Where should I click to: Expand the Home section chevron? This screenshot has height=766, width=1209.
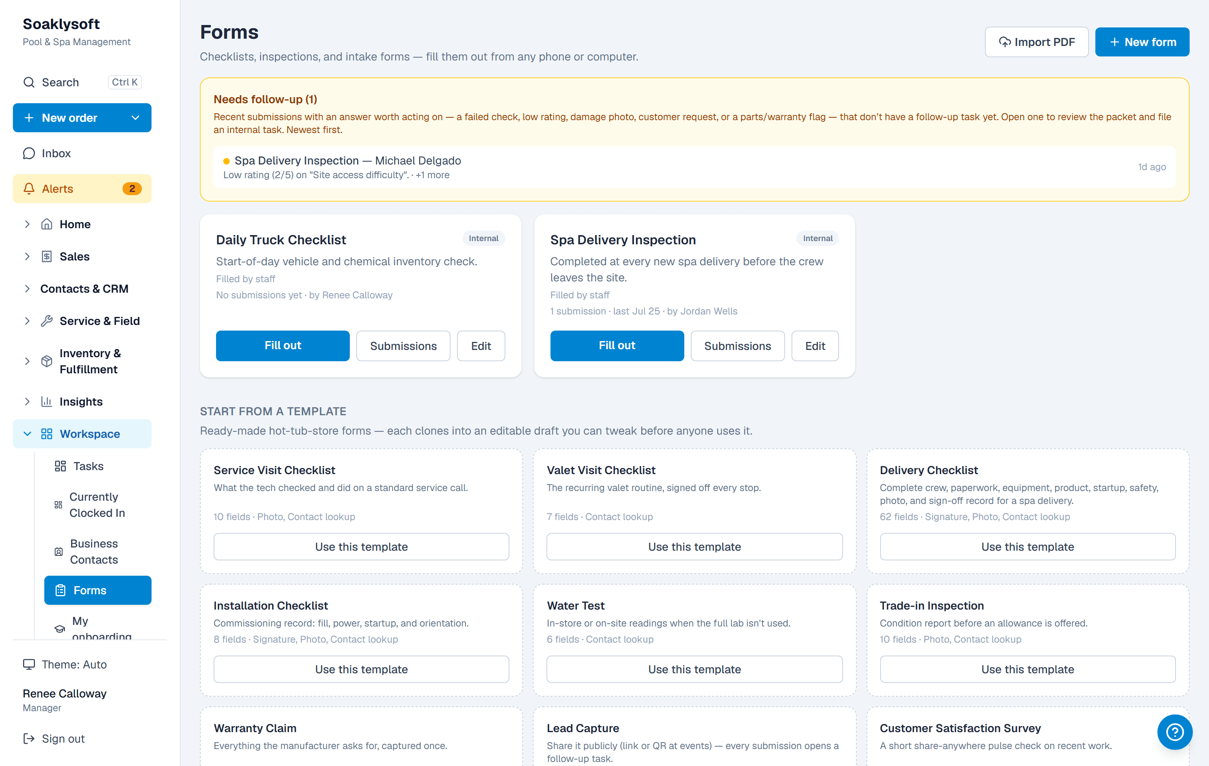coord(27,224)
